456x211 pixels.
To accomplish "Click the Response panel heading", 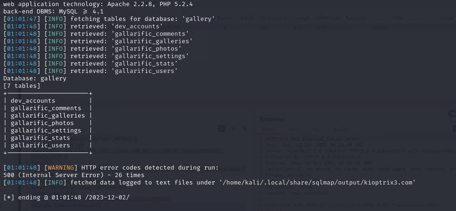I will click(x=272, y=119).
